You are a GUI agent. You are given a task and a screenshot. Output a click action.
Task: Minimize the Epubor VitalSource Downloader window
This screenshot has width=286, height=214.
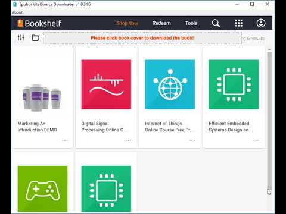pyautogui.click(x=237, y=4)
